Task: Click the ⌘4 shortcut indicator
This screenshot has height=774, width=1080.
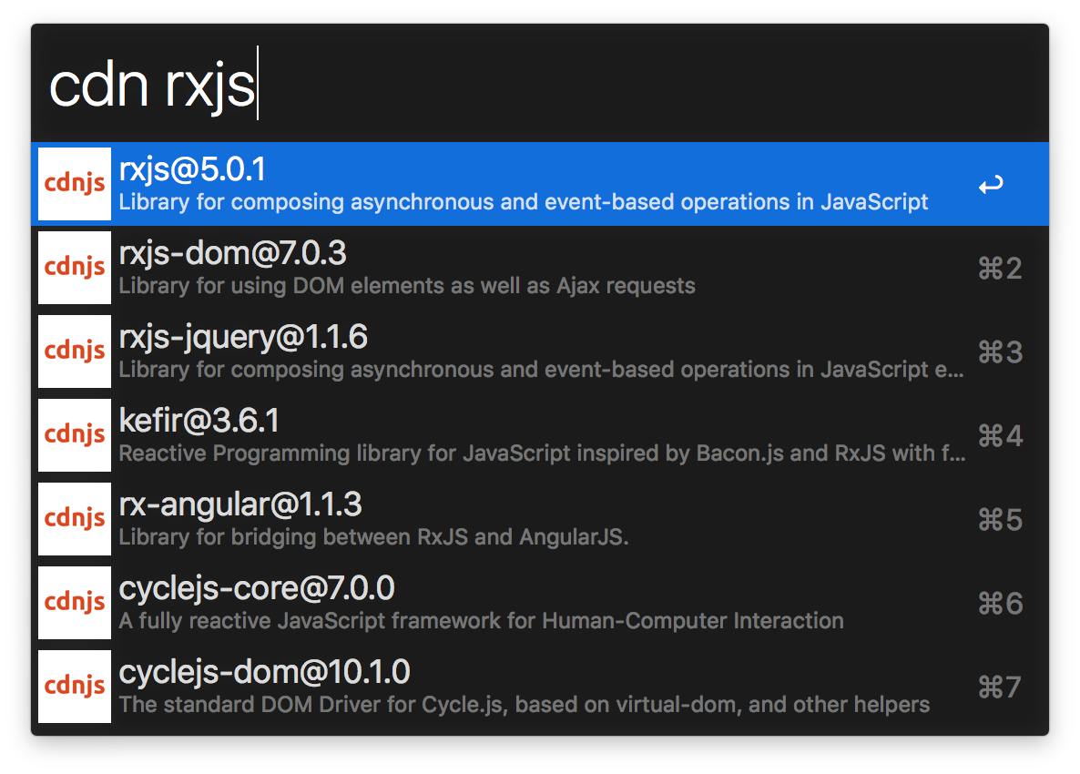Action: coord(1000,436)
